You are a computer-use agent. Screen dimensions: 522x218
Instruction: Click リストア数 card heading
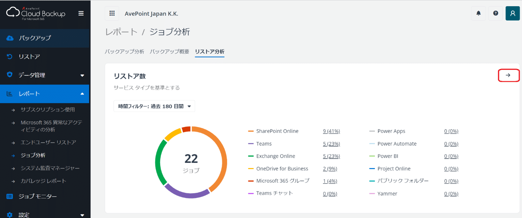pyautogui.click(x=130, y=76)
